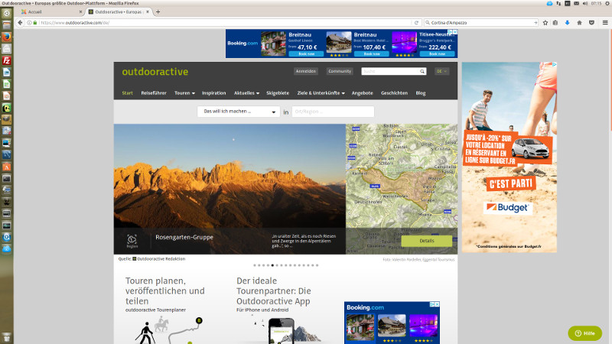Screen dimensions: 612x344
Task: Open the Hilfe help button
Action: pos(584,333)
